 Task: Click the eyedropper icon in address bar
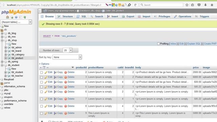130,5
